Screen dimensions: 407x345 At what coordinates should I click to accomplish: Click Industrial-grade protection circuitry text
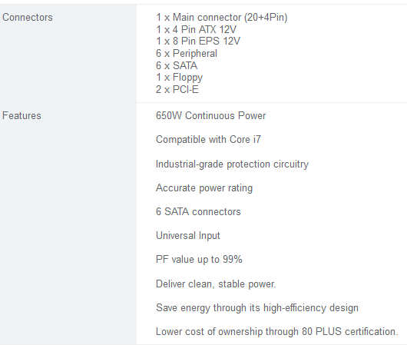[233, 164]
